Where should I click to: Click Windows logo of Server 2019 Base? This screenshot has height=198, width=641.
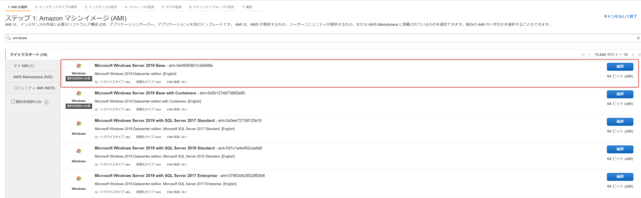(79, 66)
